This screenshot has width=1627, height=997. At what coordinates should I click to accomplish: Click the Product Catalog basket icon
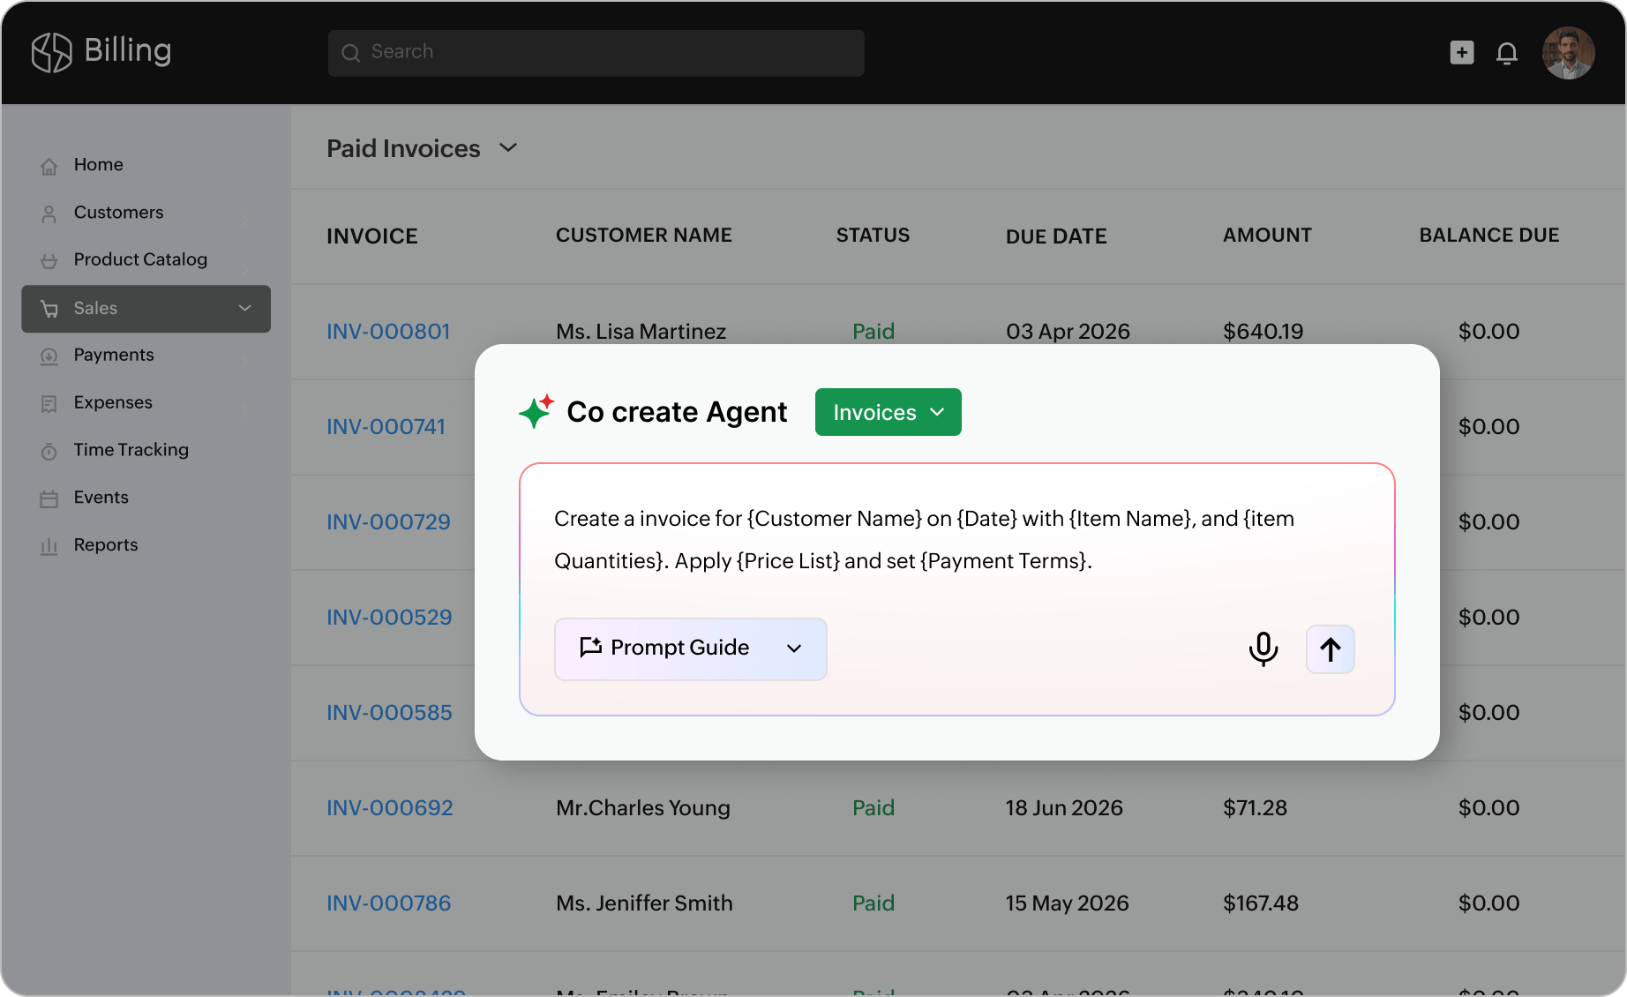point(49,261)
